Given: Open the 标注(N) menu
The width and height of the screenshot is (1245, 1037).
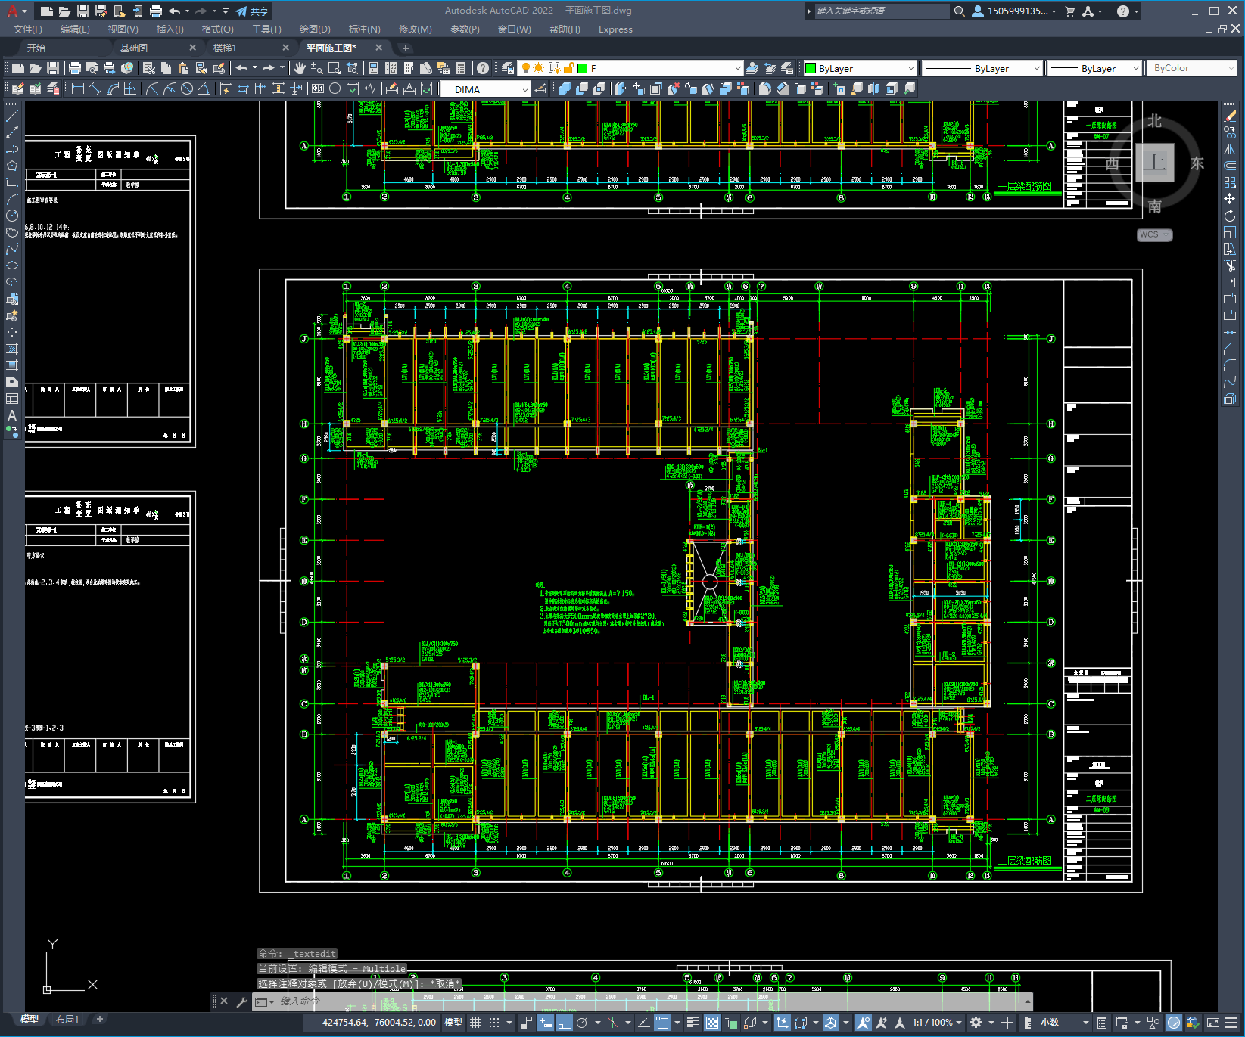Looking at the screenshot, I should pos(365,29).
